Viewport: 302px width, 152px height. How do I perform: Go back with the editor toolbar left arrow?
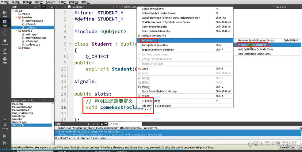(57, 7)
